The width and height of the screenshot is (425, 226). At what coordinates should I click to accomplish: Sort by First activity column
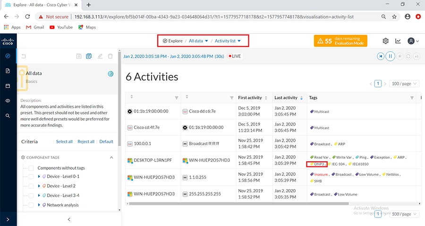[266, 98]
